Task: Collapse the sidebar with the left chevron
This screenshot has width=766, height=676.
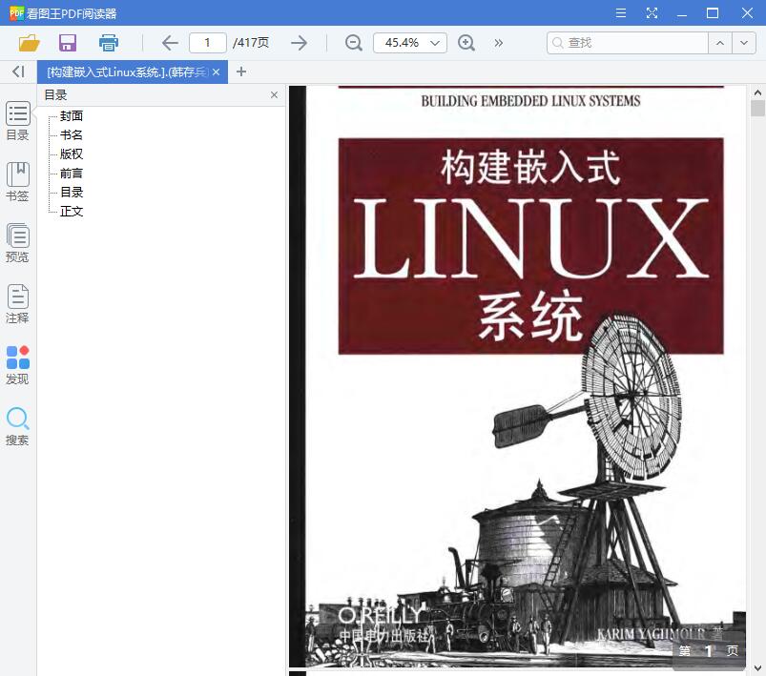Action: click(18, 72)
